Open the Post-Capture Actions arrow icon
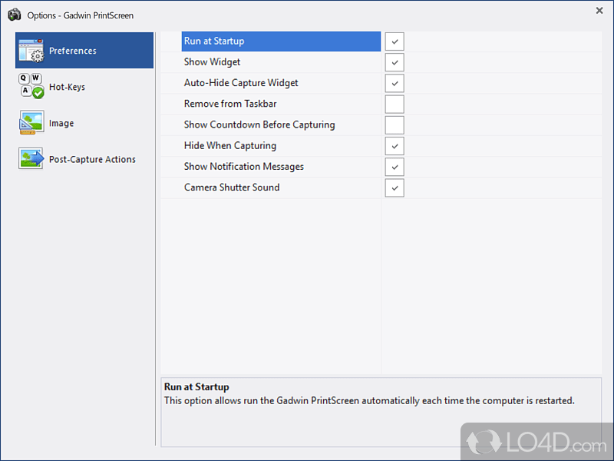614x461 pixels. click(31, 158)
